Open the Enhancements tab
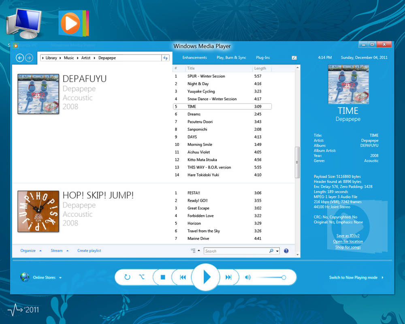This screenshot has height=324, width=405. tap(194, 58)
